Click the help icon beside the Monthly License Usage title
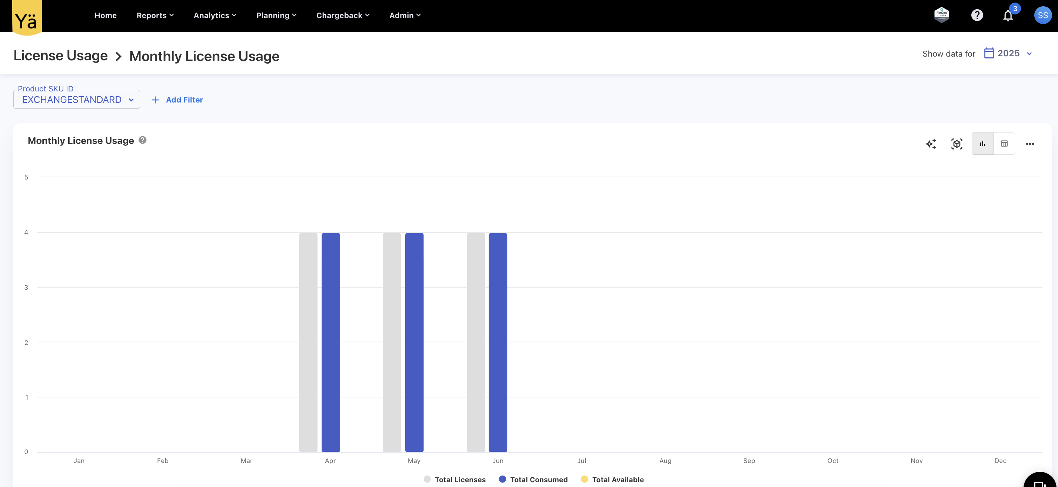 pyautogui.click(x=143, y=140)
